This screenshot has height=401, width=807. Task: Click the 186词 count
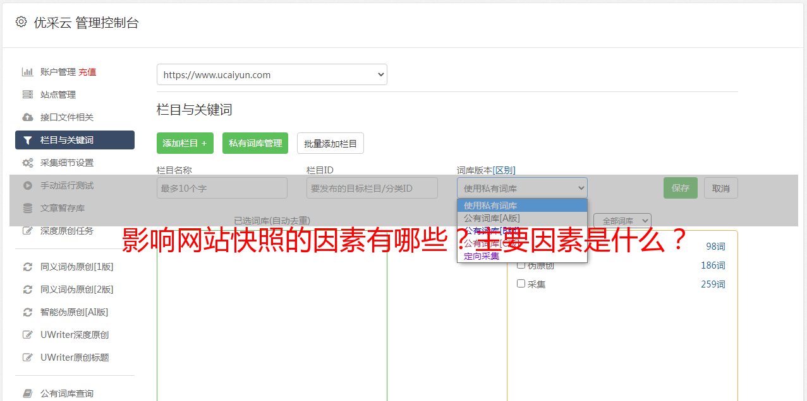713,265
